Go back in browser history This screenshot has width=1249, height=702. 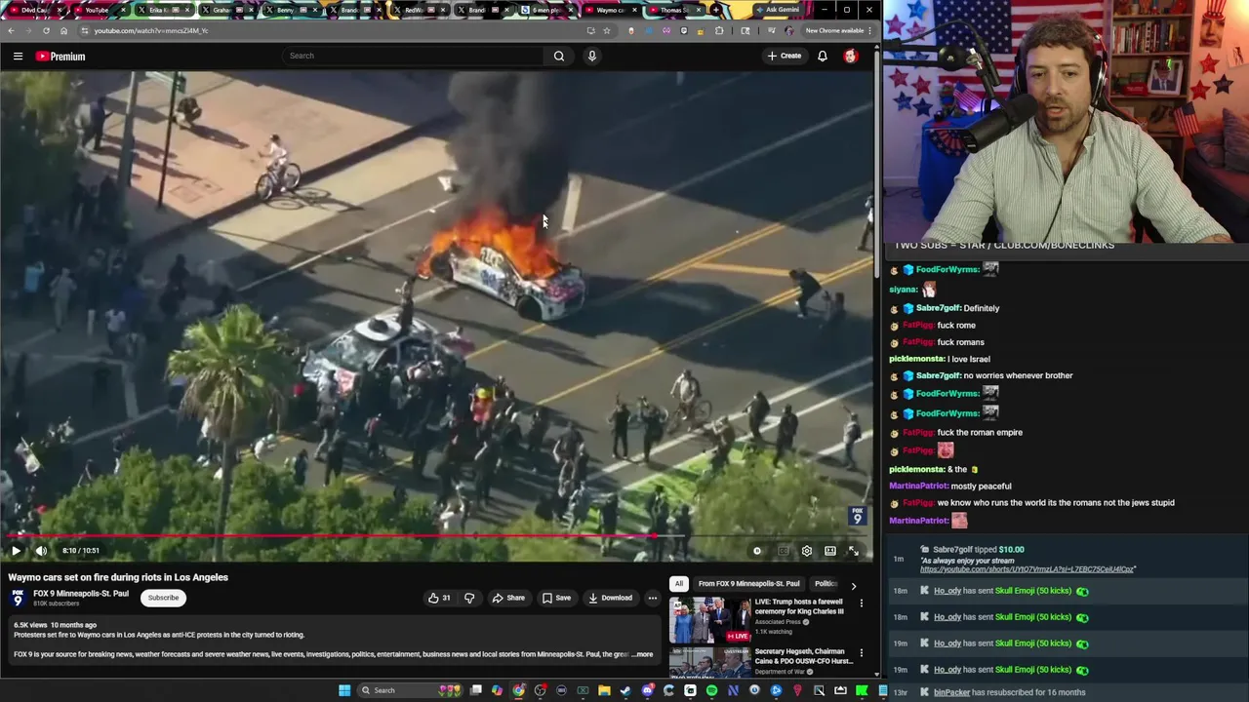[x=11, y=30]
